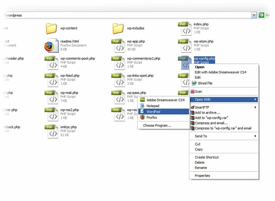Select the index.php file icon
275x201 pixels.
185,29
